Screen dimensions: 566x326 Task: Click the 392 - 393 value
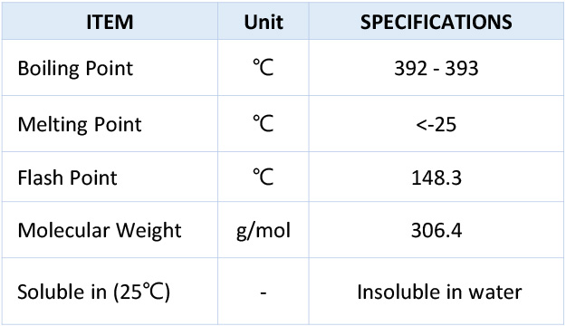click(x=436, y=68)
